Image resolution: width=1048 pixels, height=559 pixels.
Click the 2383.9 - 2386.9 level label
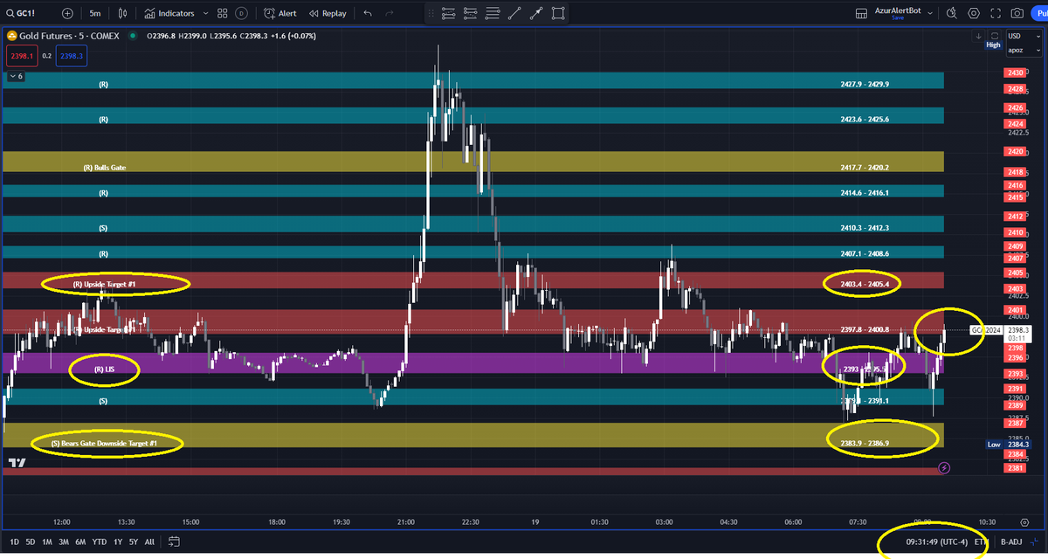click(864, 444)
